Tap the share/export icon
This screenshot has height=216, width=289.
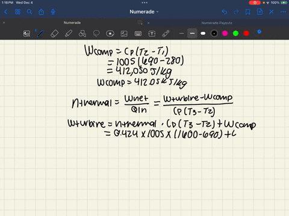41,12
